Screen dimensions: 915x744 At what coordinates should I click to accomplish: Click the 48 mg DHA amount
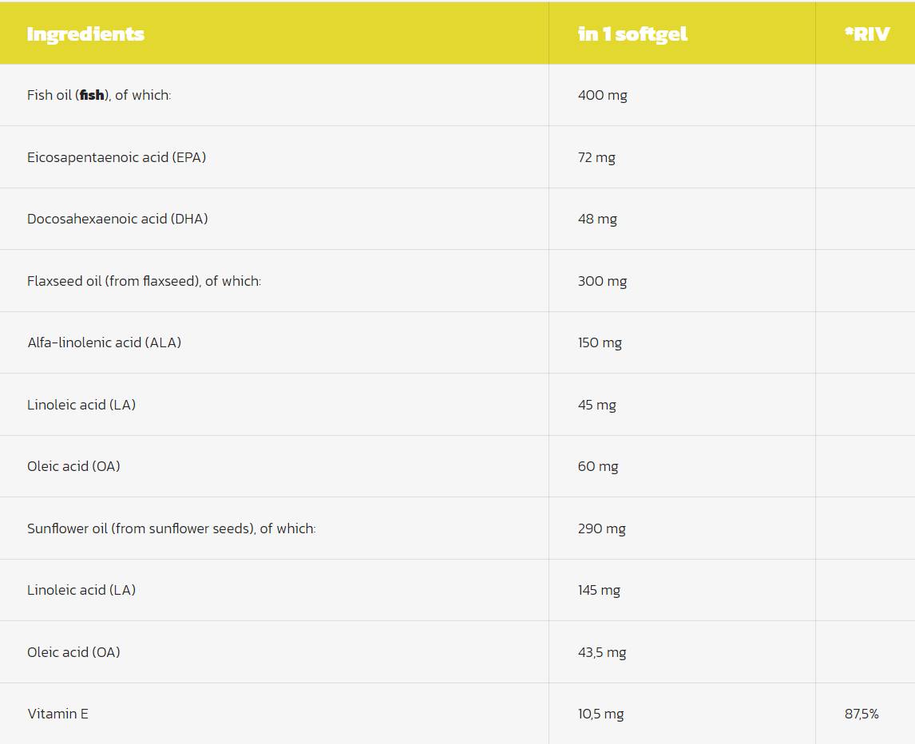(x=597, y=219)
